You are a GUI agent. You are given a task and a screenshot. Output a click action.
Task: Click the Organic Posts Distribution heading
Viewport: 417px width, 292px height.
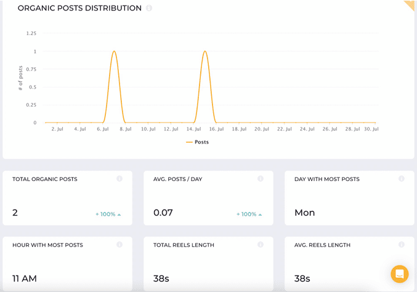(x=79, y=9)
